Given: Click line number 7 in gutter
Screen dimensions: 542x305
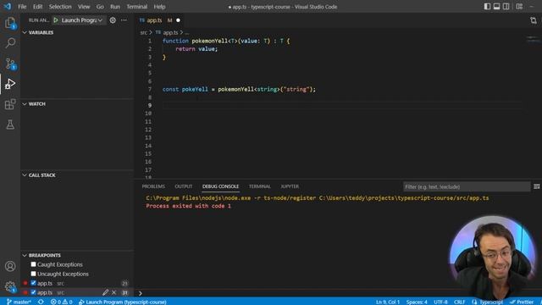Looking at the screenshot, I should pos(150,89).
